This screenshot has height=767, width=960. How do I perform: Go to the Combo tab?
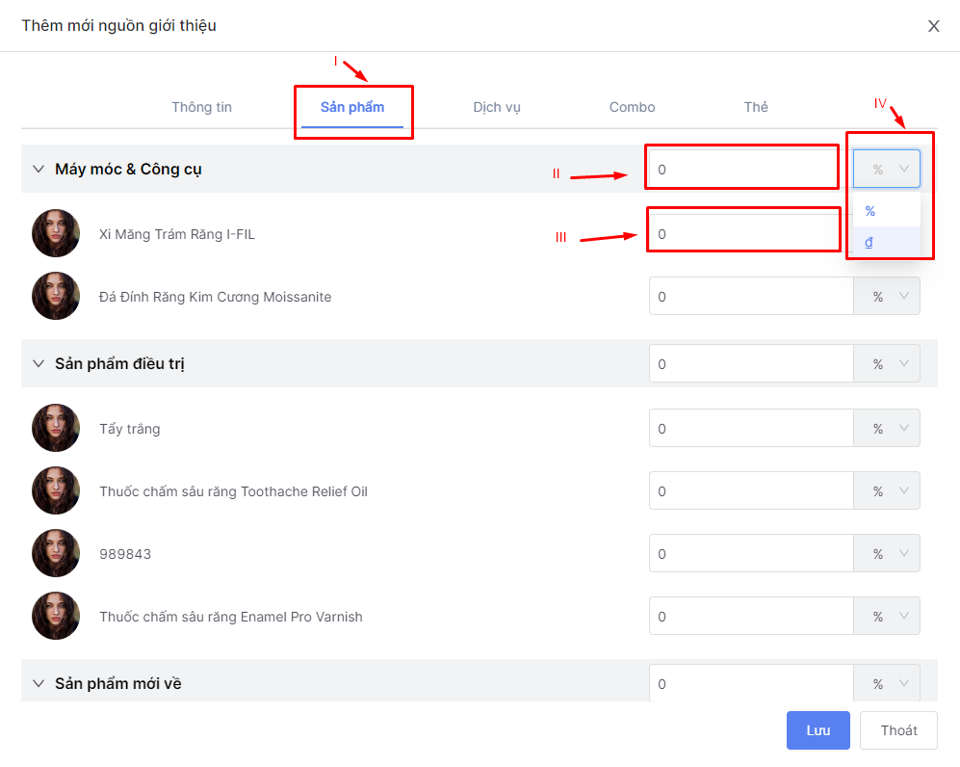(x=632, y=107)
